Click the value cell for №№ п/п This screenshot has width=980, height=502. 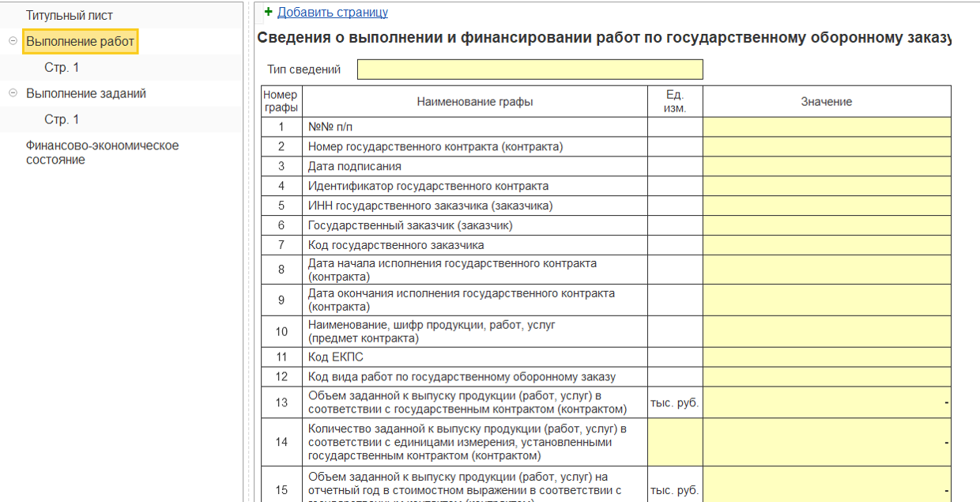pos(827,127)
